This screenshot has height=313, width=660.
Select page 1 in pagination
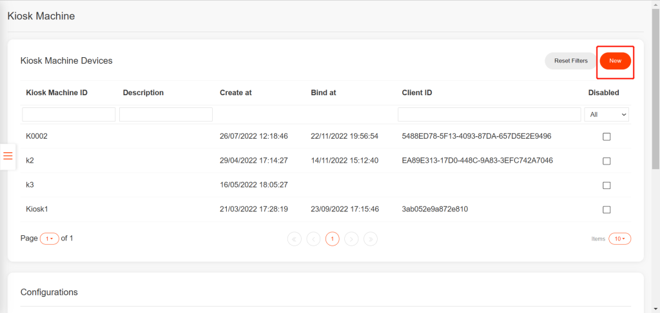pyautogui.click(x=332, y=238)
